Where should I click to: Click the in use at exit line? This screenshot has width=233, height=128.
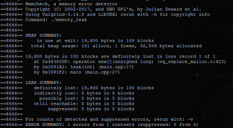point(95,41)
